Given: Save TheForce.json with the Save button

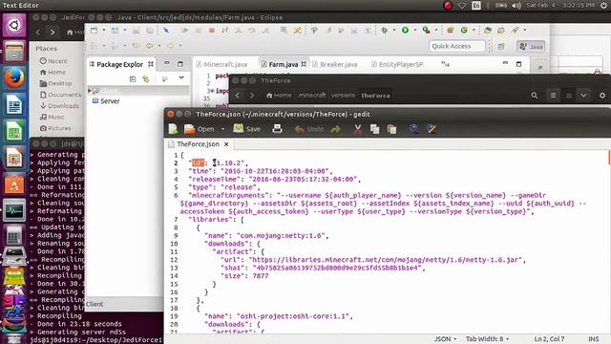Looking at the screenshot, I should pyautogui.click(x=246, y=129).
